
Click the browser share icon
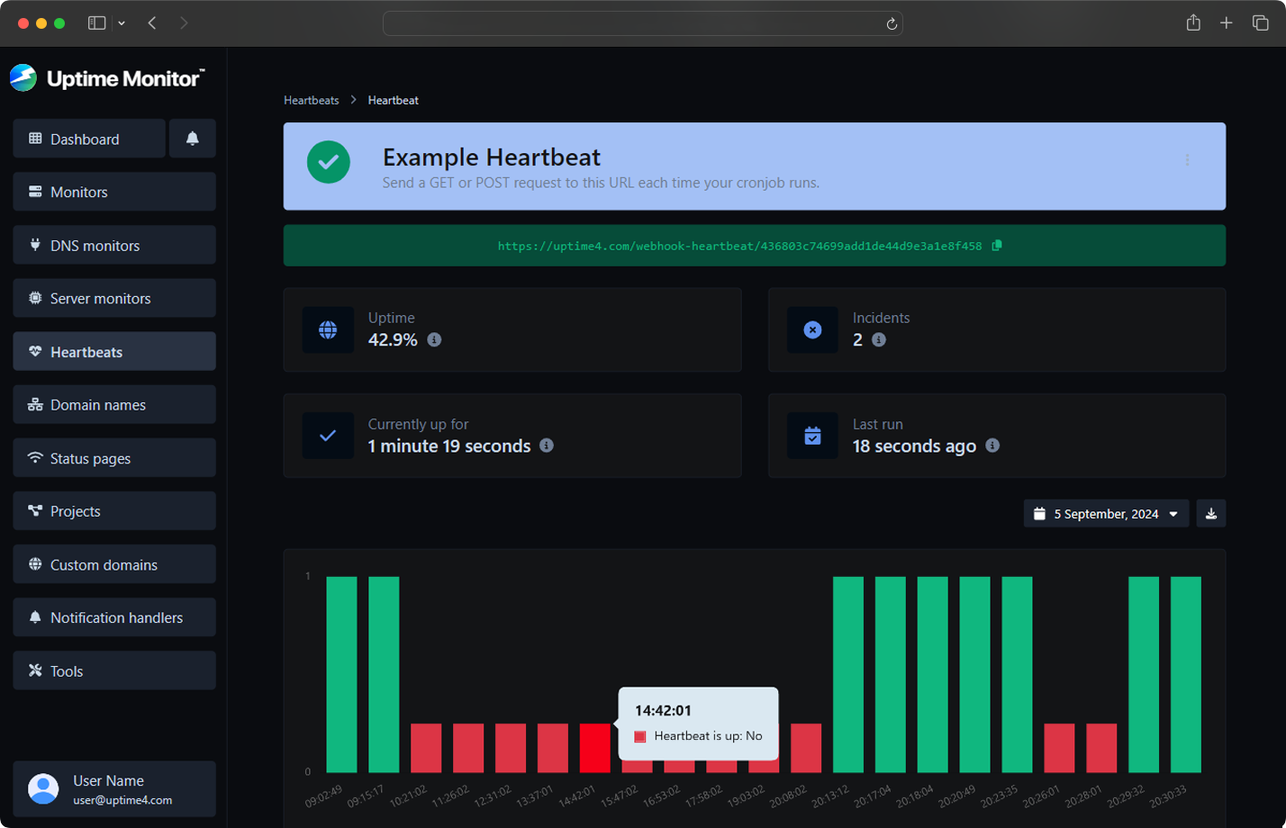[x=1193, y=22]
